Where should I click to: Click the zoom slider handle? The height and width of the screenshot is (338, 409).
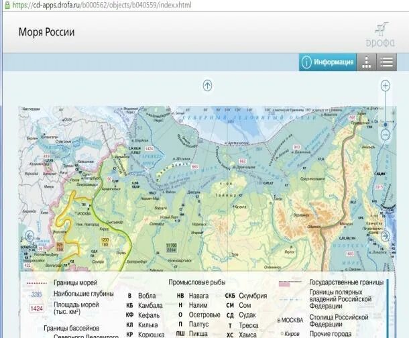click(x=386, y=125)
